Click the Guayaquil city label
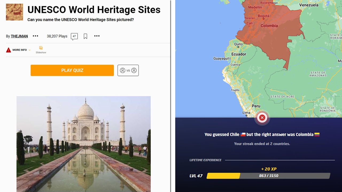Viewport: 342px width, 192px height. [x=221, y=58]
